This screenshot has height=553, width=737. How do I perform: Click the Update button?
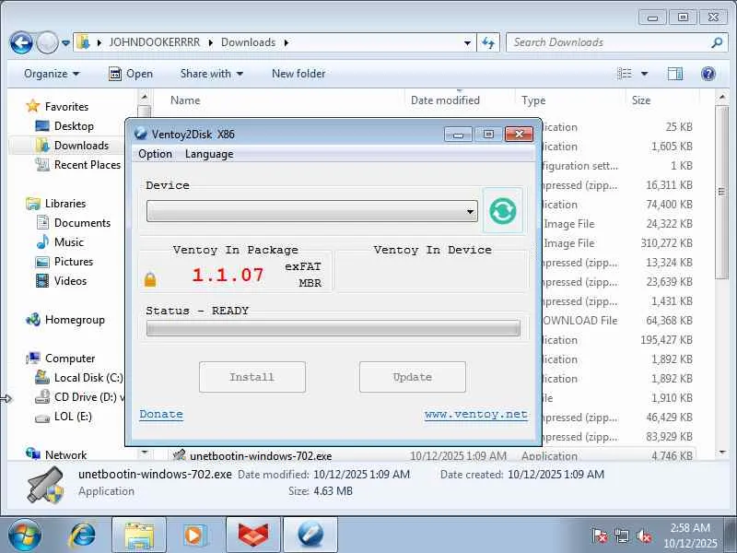point(413,377)
